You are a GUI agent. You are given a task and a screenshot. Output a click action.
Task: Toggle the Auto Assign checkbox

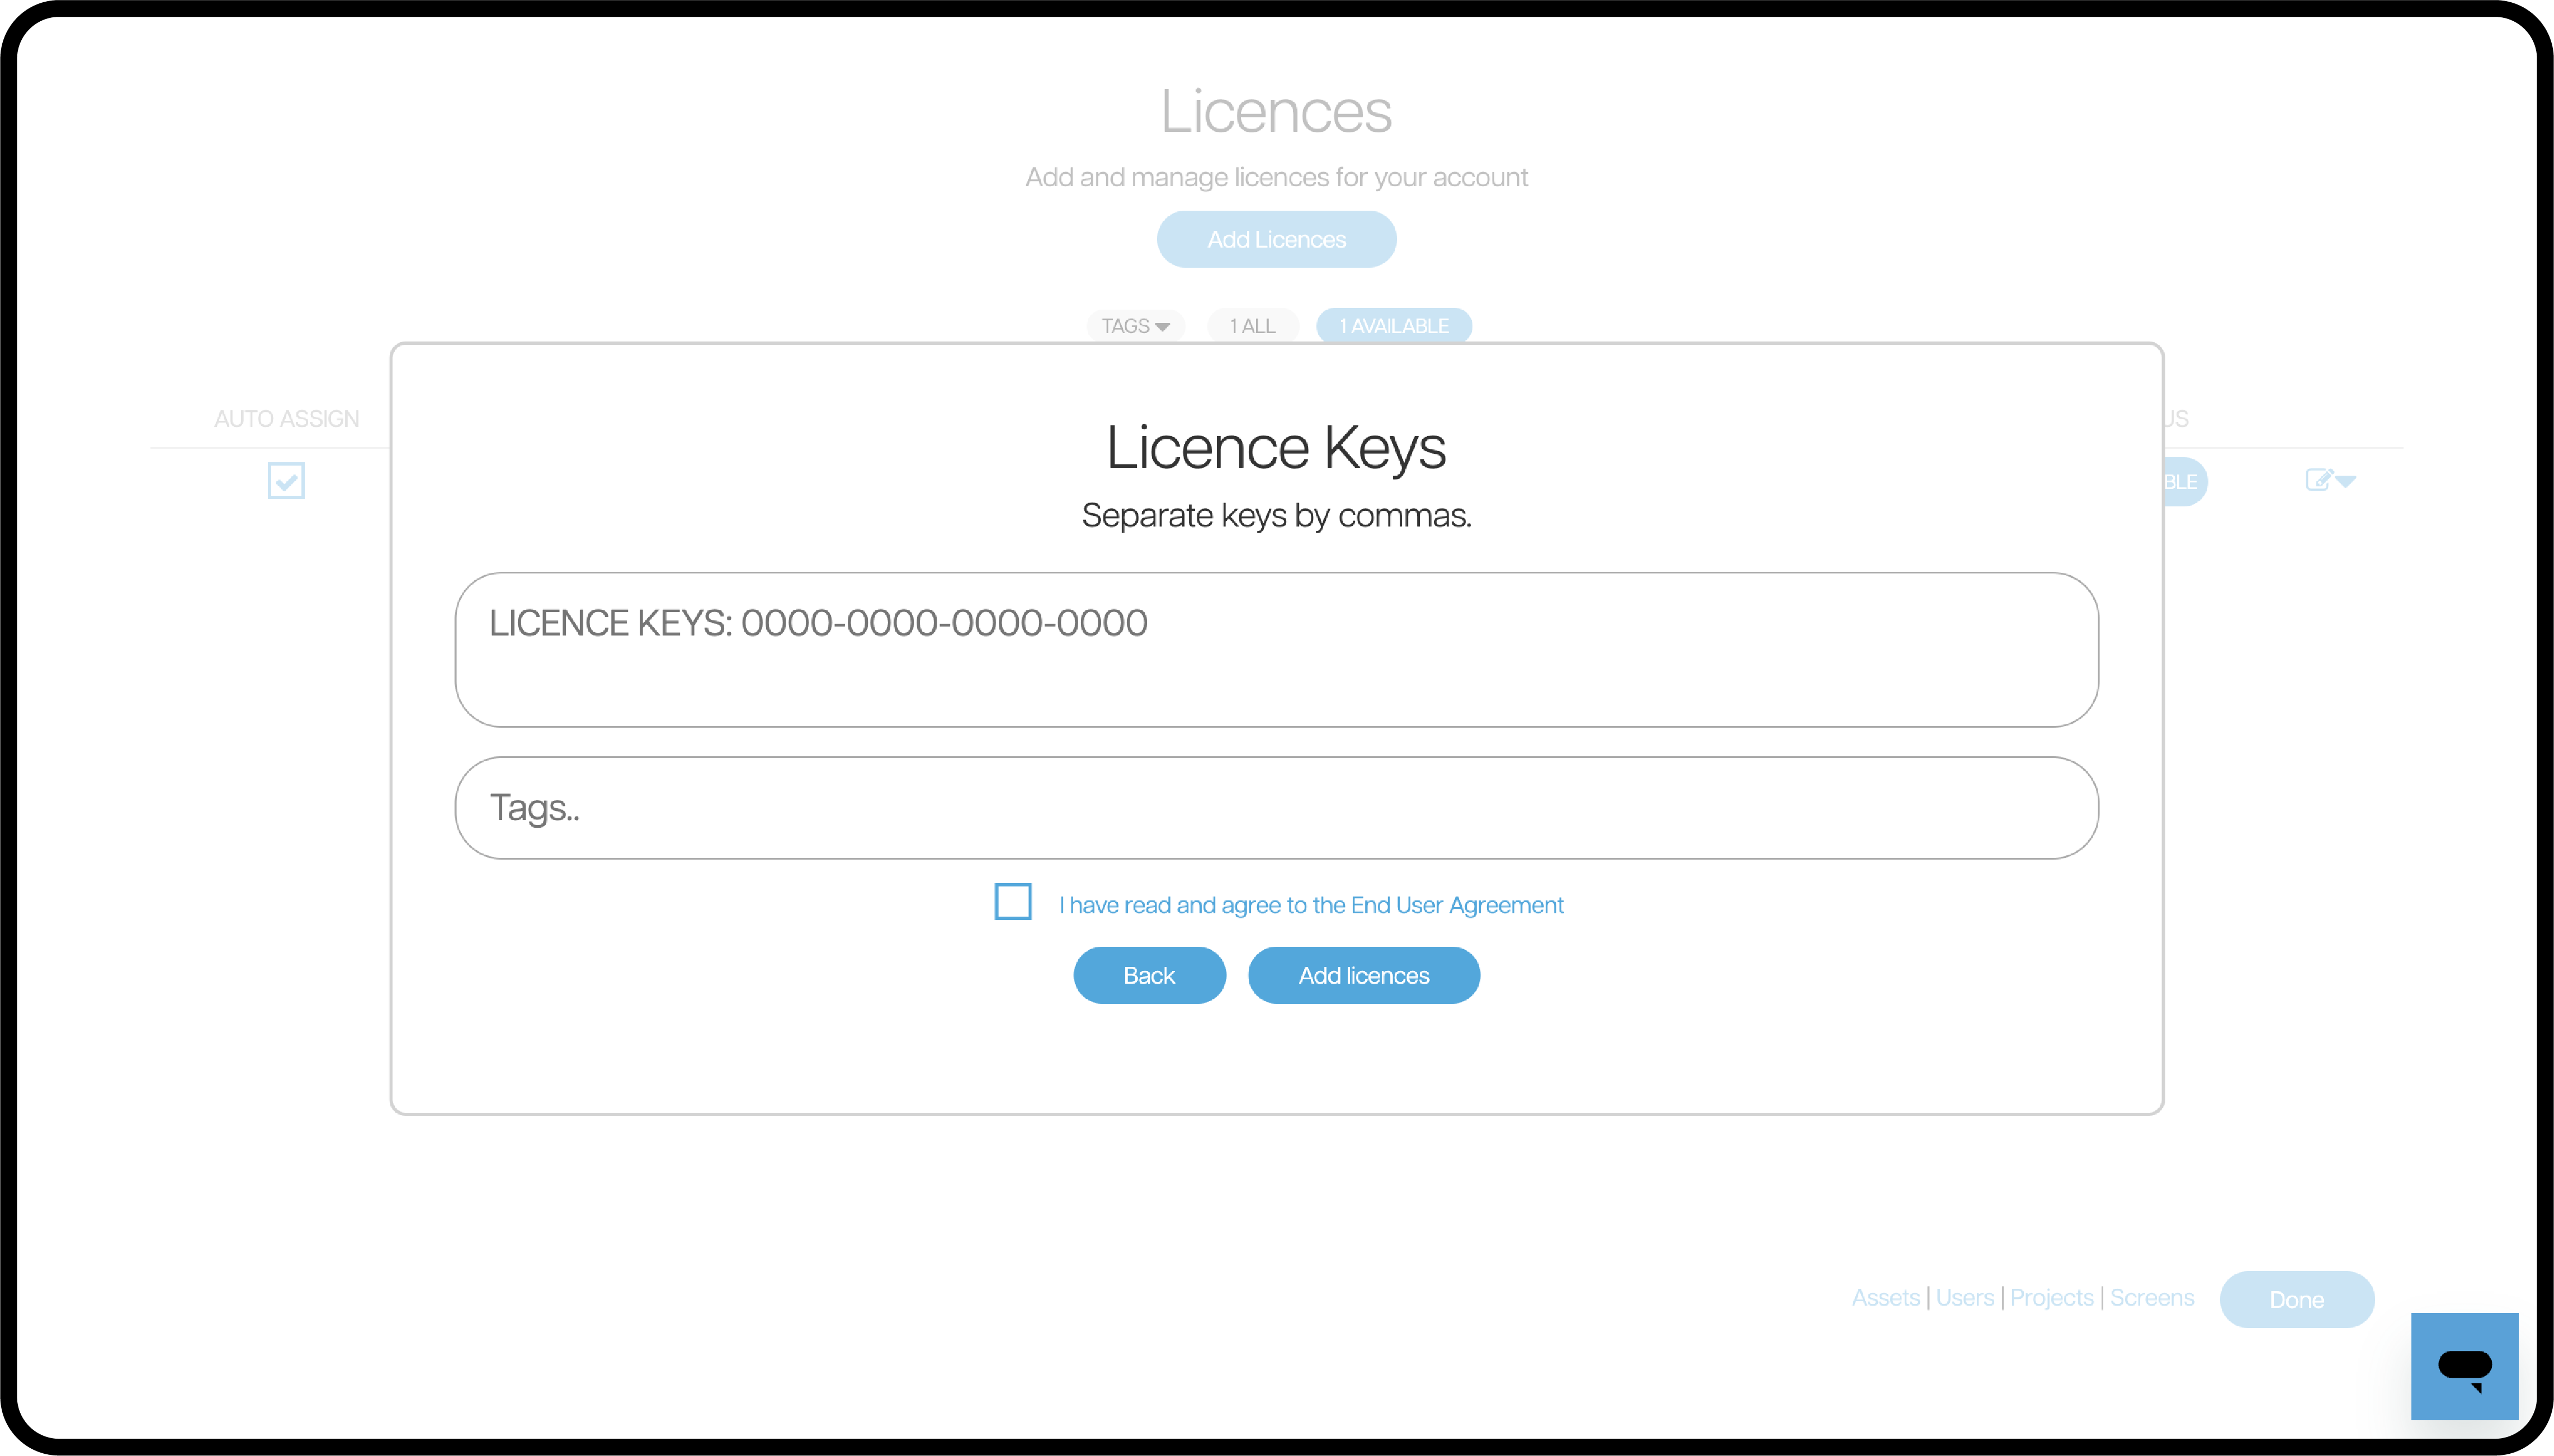click(286, 481)
